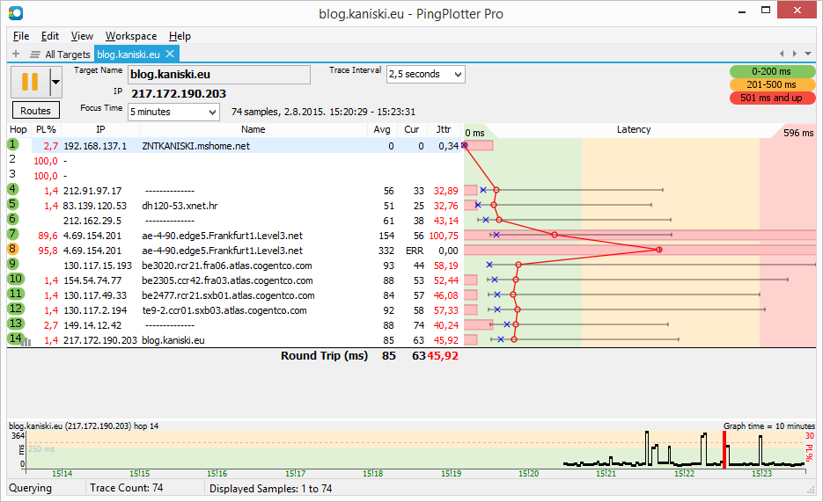Open the Edit menu
The width and height of the screenshot is (823, 502).
coord(50,36)
